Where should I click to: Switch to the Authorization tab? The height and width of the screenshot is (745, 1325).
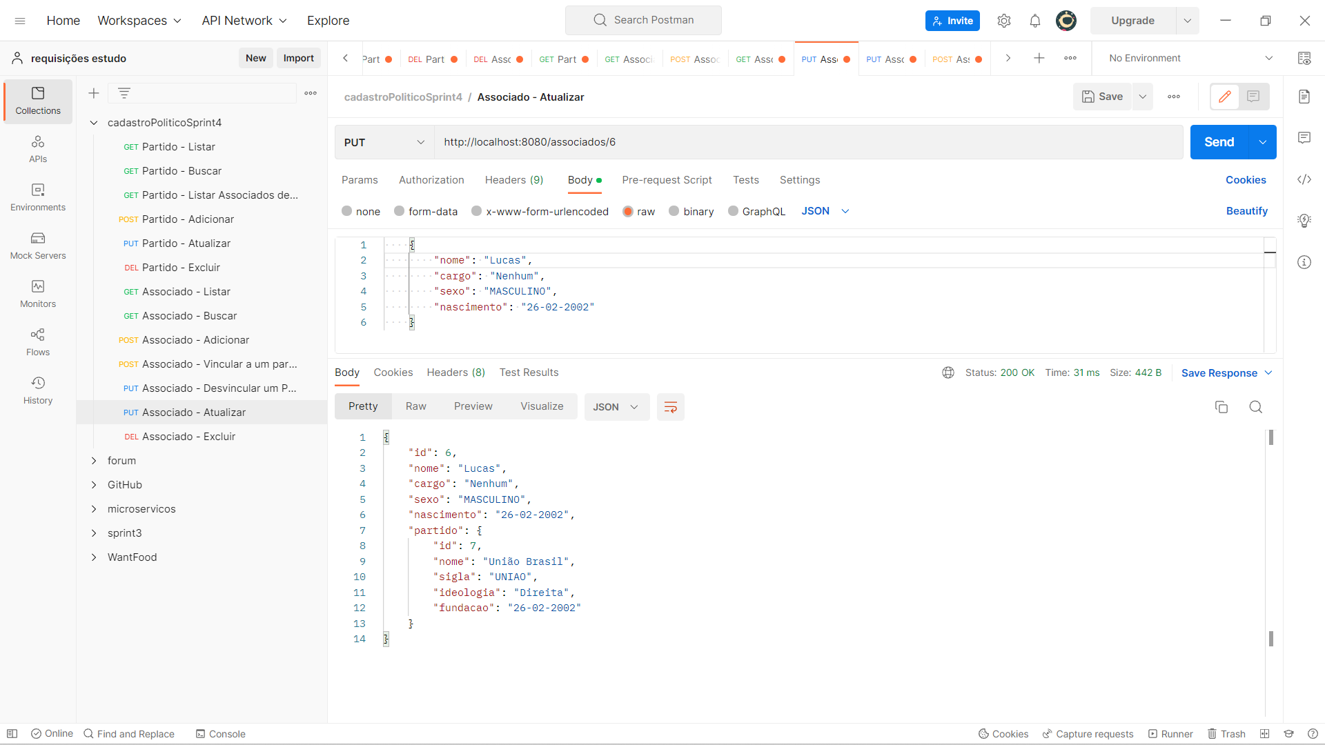pyautogui.click(x=431, y=180)
